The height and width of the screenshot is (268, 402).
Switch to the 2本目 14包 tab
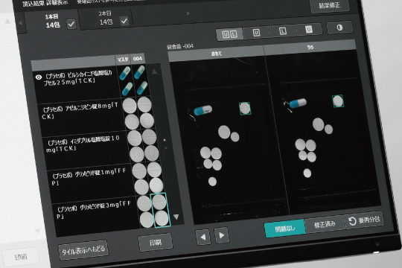click(x=106, y=19)
